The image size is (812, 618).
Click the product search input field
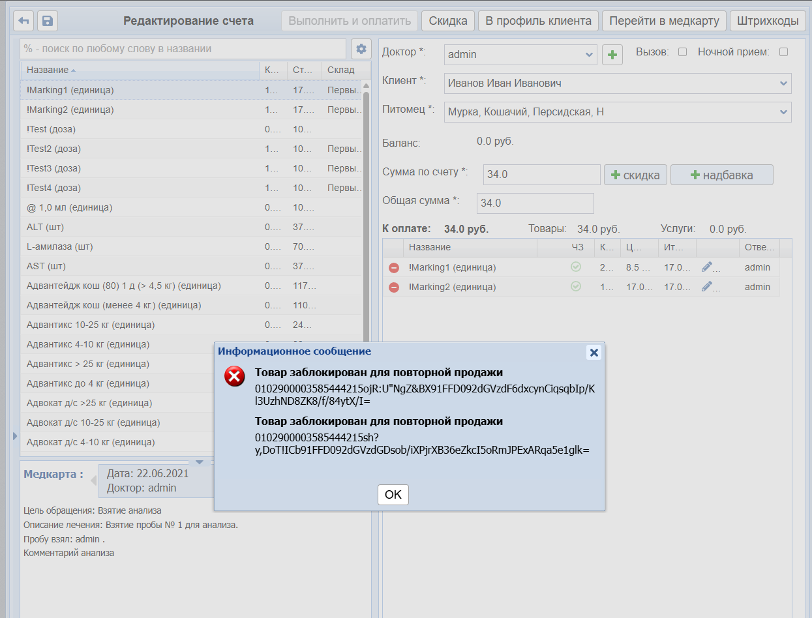point(183,49)
